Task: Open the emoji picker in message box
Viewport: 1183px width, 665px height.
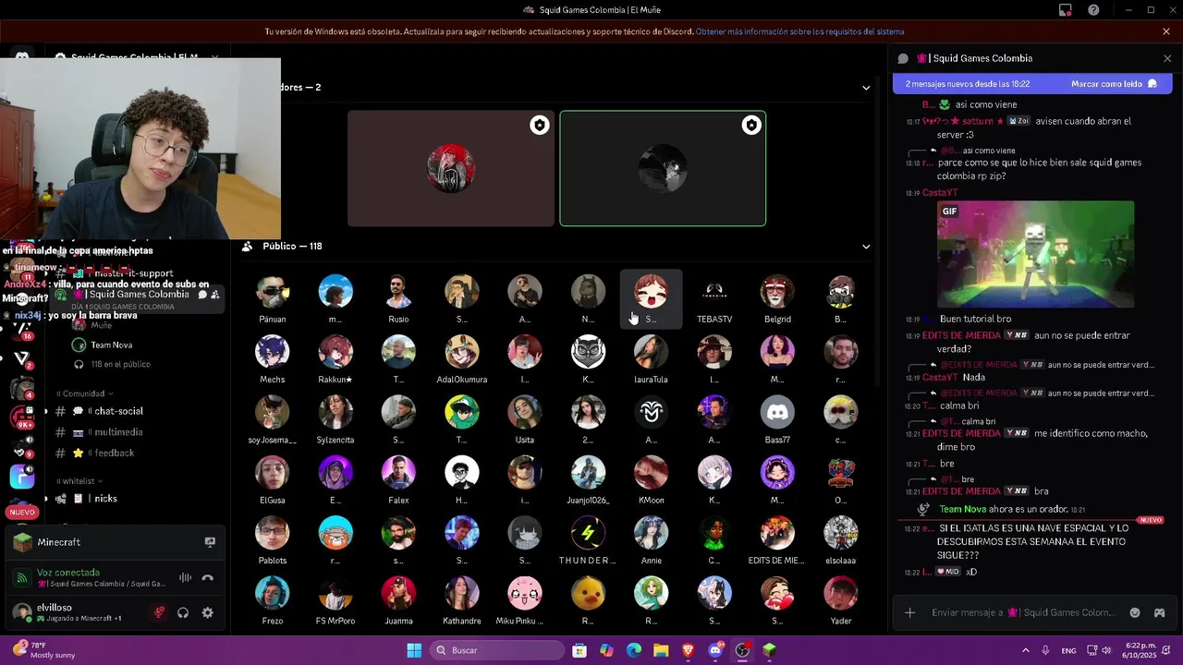Action: (x=1135, y=612)
